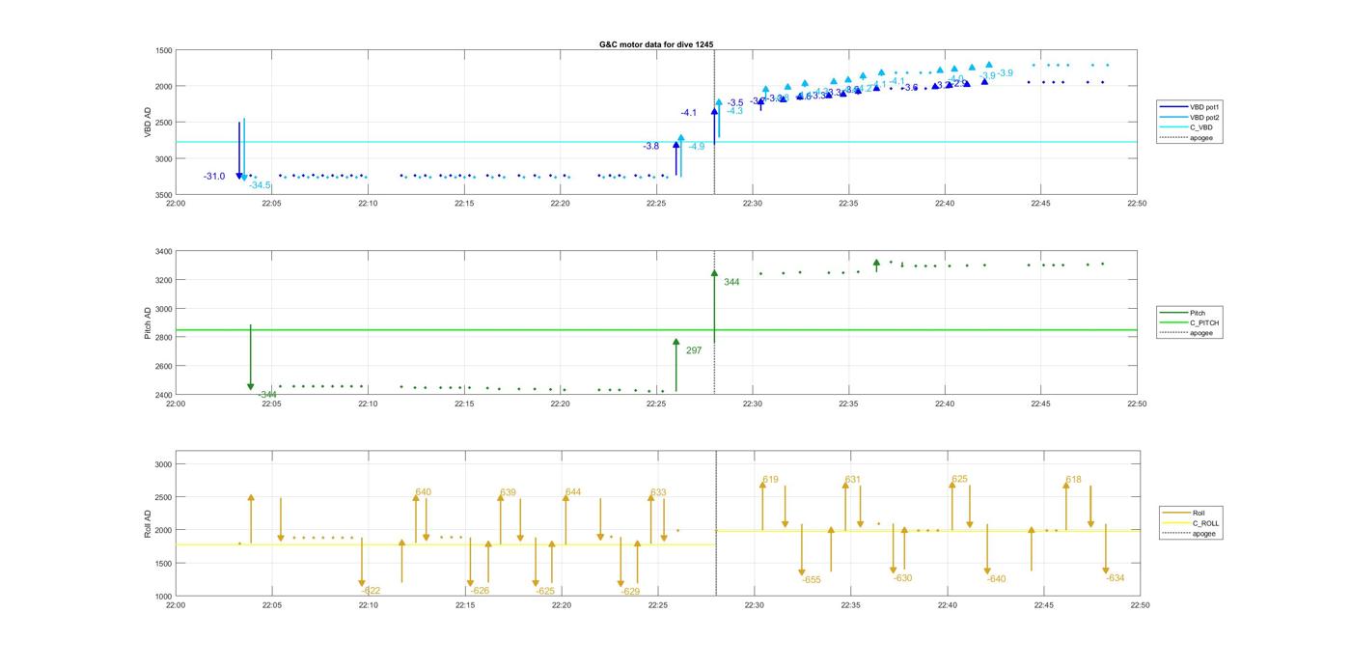Image resolution: width=1351 pixels, height=669 pixels.
Task: Click the "640" roll data label
Action: tap(423, 492)
